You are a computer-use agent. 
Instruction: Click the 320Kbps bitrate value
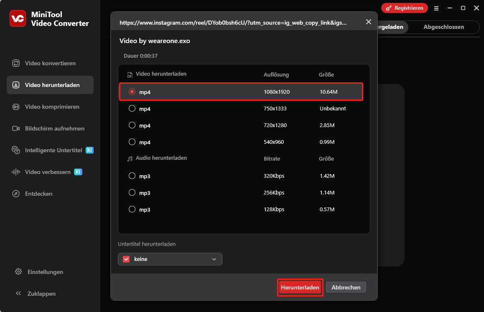pyautogui.click(x=274, y=176)
